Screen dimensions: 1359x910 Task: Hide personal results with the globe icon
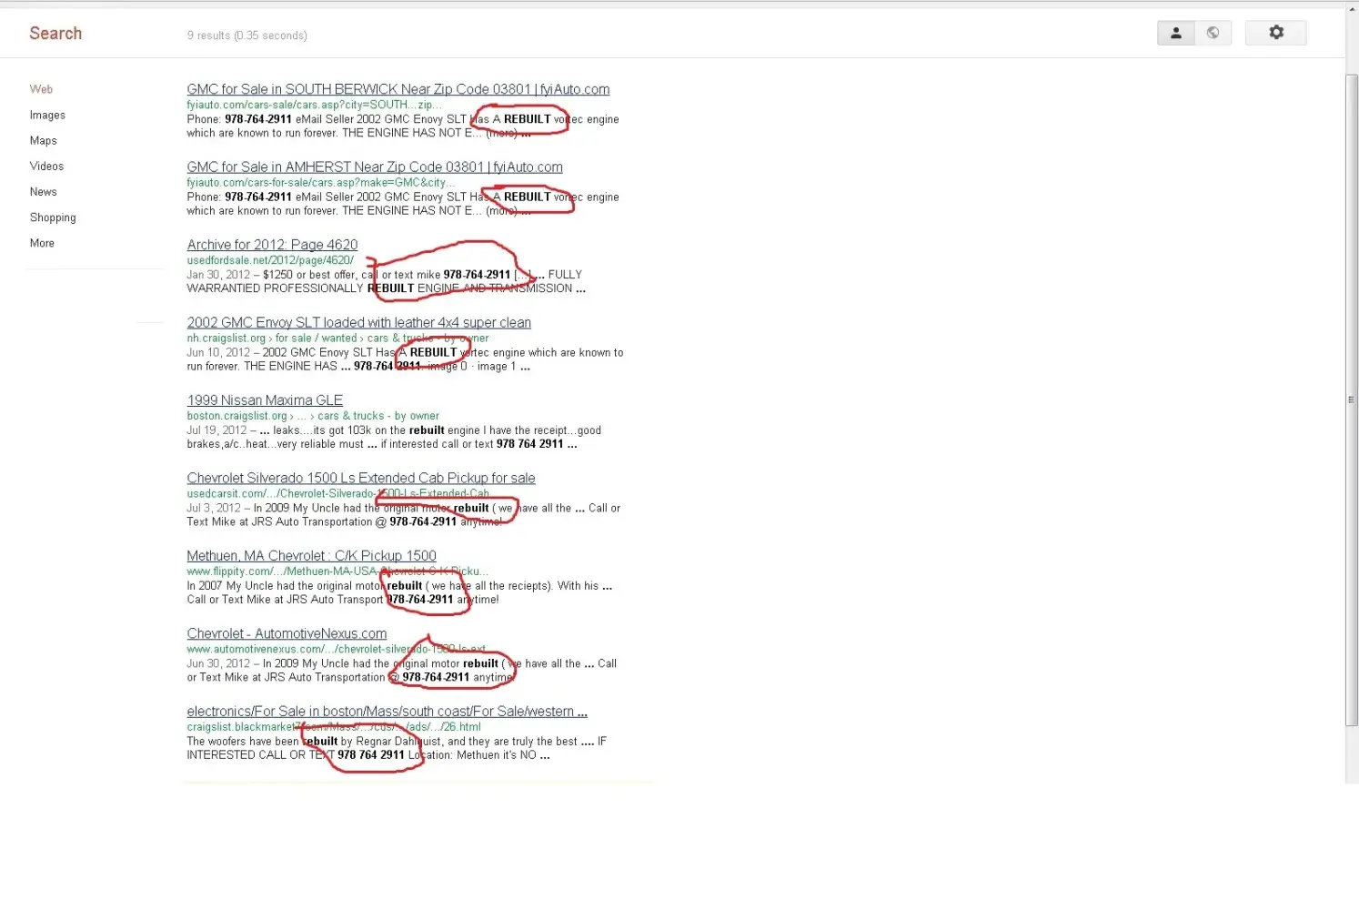pyautogui.click(x=1213, y=34)
